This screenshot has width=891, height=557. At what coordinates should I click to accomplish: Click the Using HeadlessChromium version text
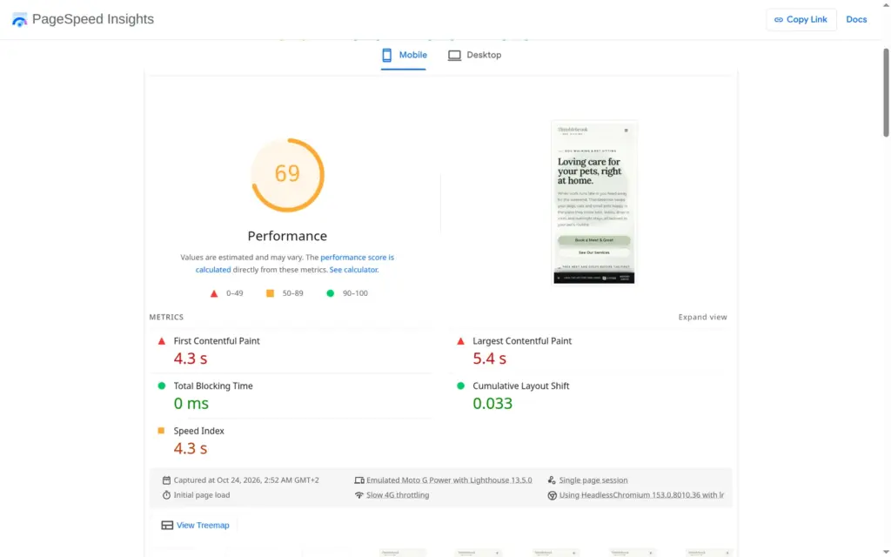coord(641,495)
